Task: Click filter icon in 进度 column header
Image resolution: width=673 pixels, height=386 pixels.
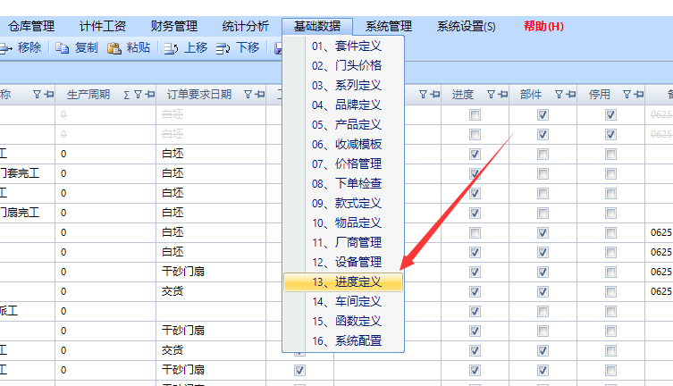Action: pyautogui.click(x=490, y=94)
